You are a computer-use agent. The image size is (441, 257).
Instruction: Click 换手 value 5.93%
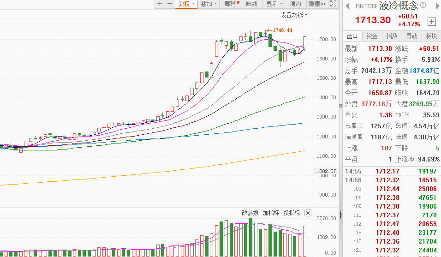point(430,60)
